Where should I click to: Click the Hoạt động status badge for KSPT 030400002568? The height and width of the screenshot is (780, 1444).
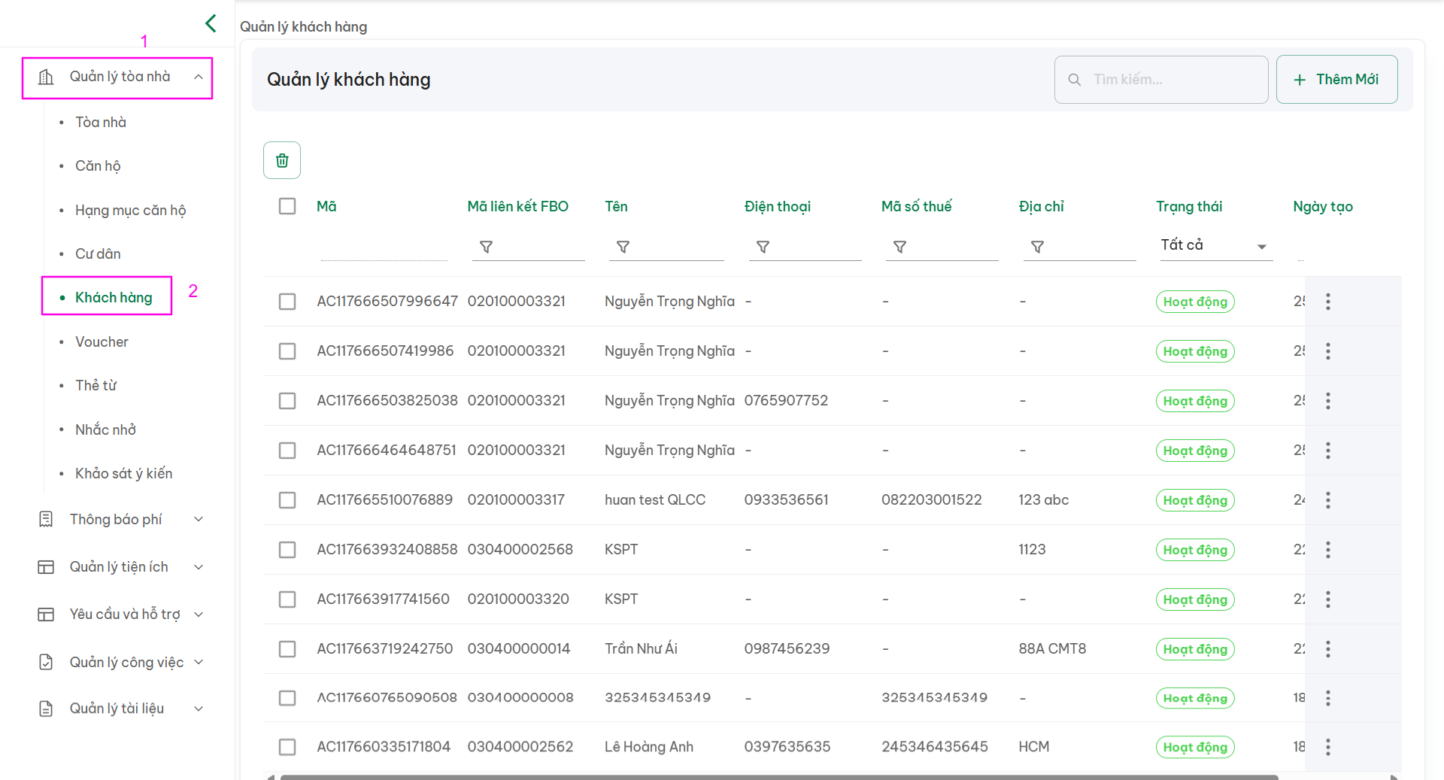tap(1194, 550)
